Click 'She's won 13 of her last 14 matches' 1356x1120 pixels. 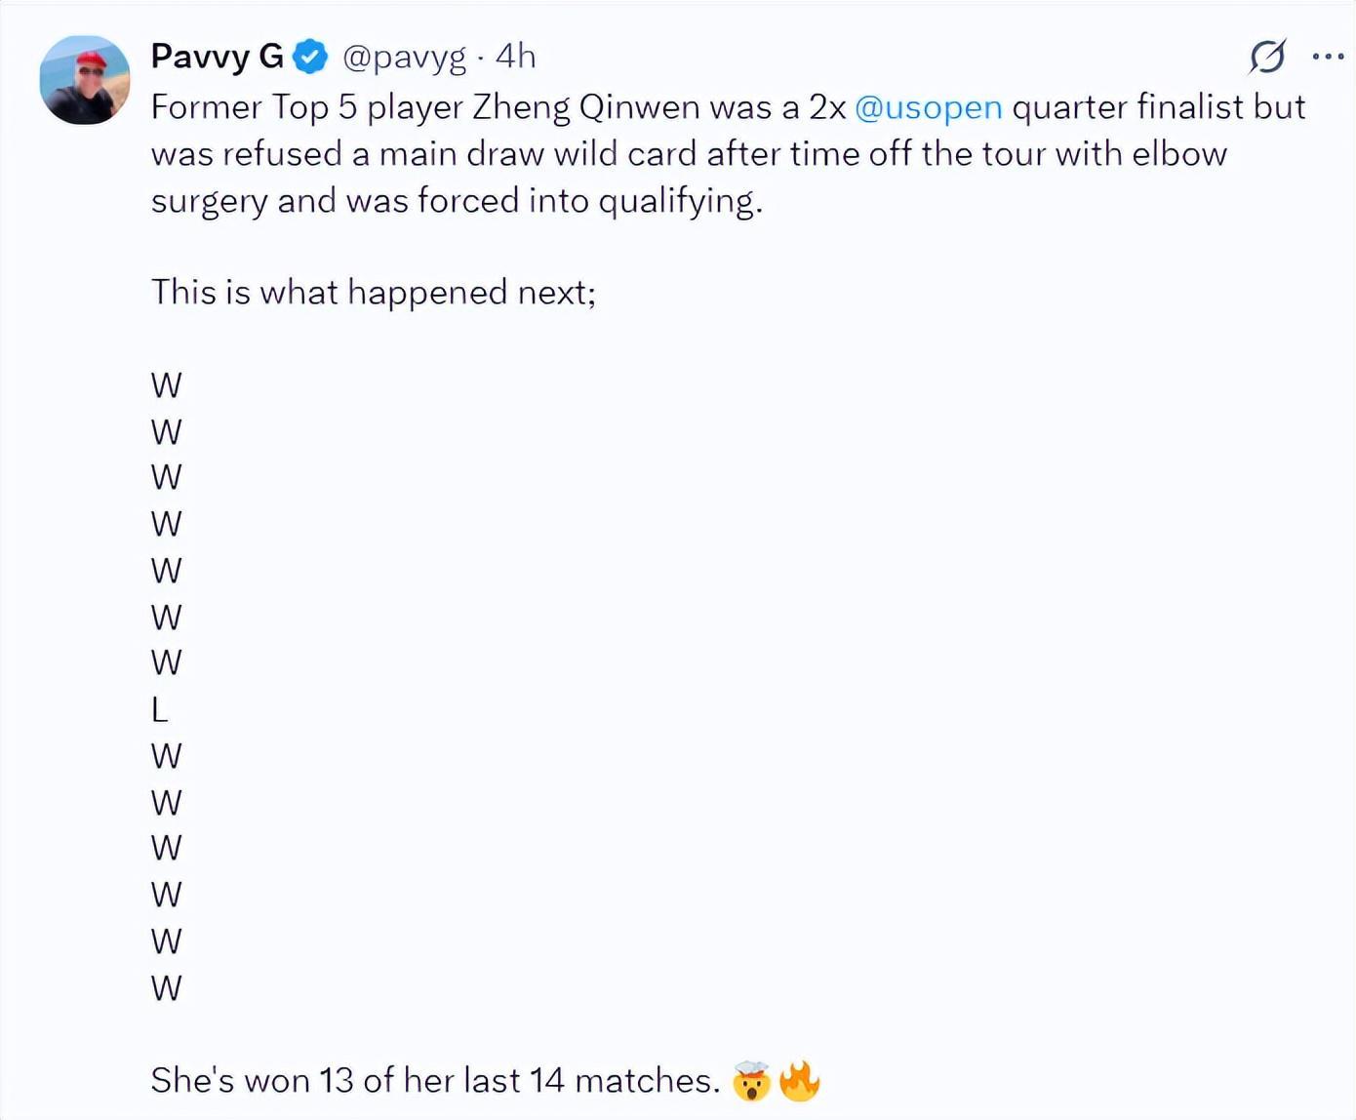435,1080
